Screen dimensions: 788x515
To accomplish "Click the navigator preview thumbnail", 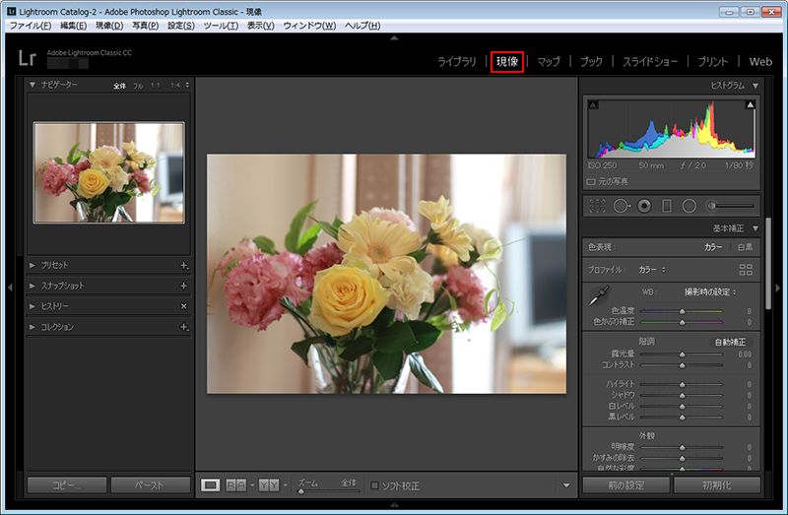I will click(109, 172).
